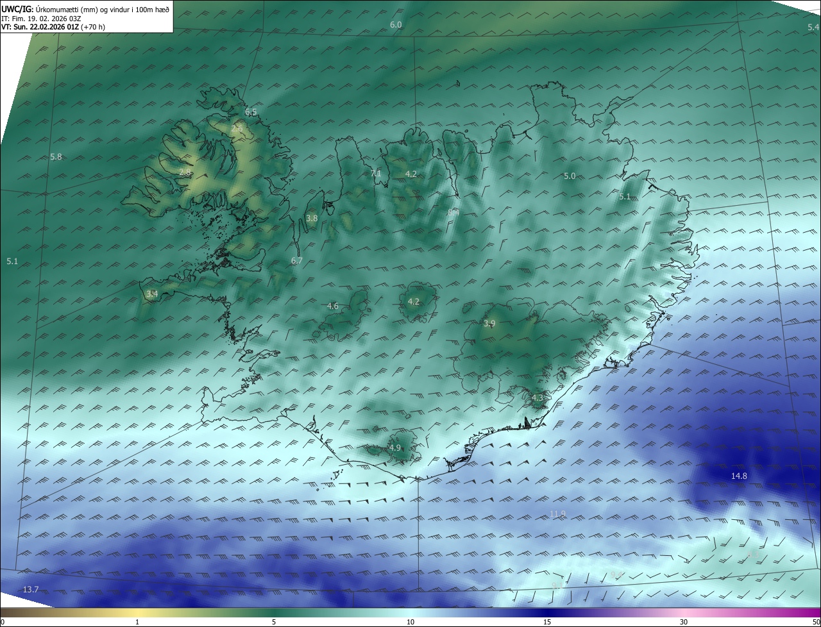Screen dimensions: 821x627
Task: Click the colour scale tick label 30
Action: point(684,622)
